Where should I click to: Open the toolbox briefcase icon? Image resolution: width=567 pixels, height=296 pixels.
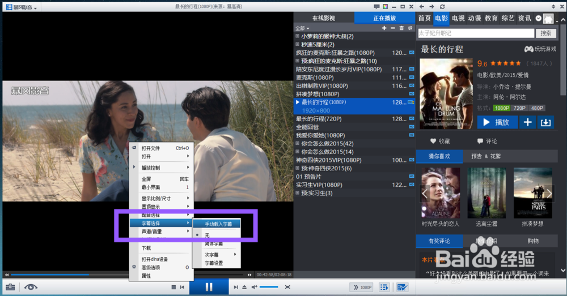coord(10,288)
